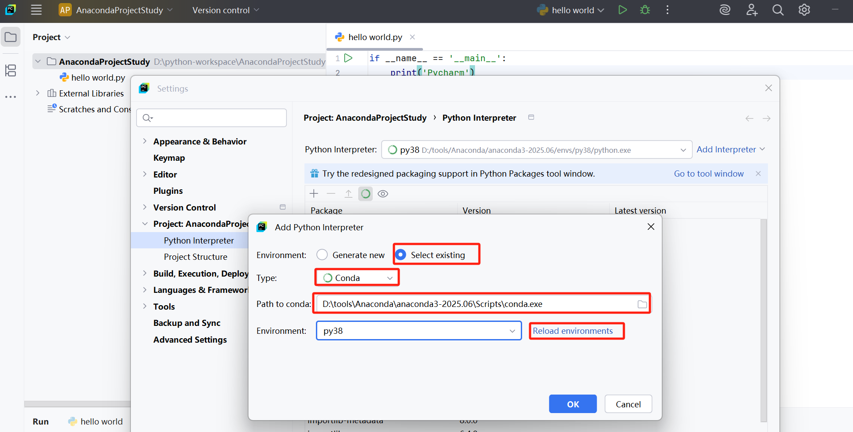
Task: Open IDE settings gear icon
Action: pyautogui.click(x=805, y=10)
